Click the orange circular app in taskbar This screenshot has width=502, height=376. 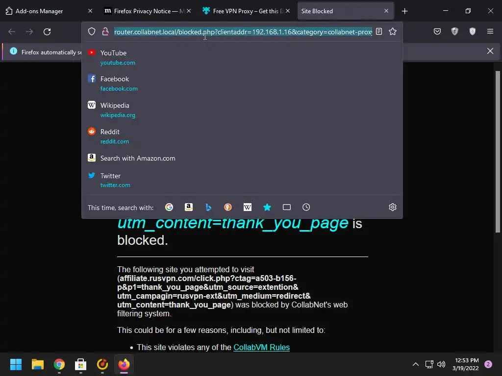[x=102, y=364]
